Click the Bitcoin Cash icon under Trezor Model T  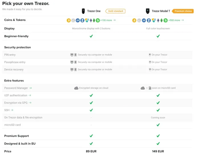165,20
